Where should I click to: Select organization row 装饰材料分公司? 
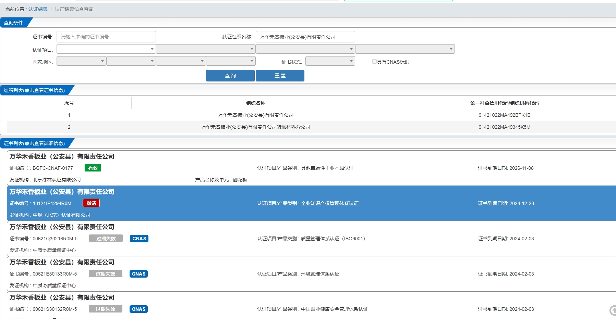coord(311,127)
